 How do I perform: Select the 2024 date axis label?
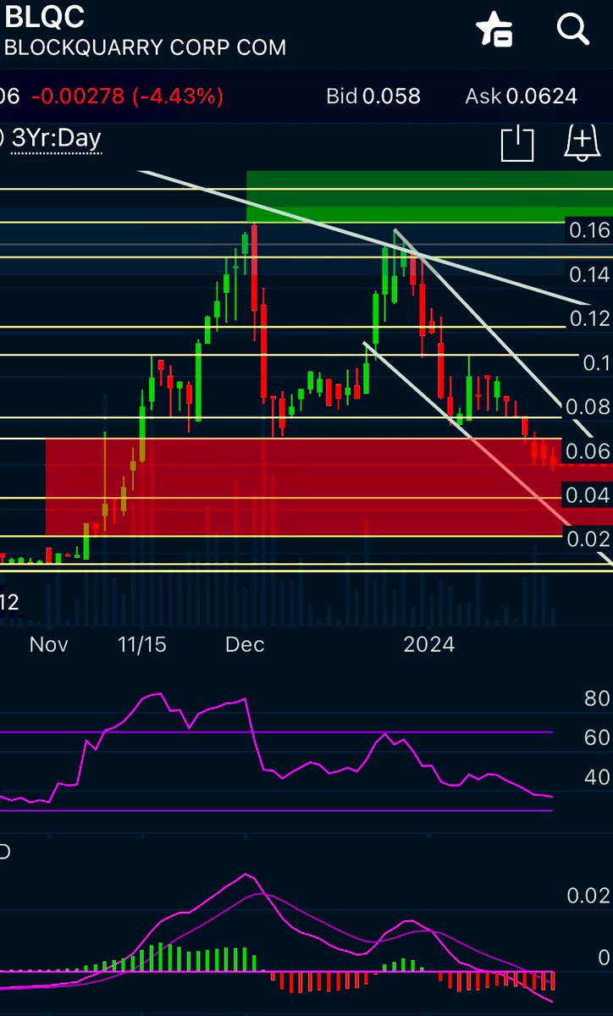point(429,644)
